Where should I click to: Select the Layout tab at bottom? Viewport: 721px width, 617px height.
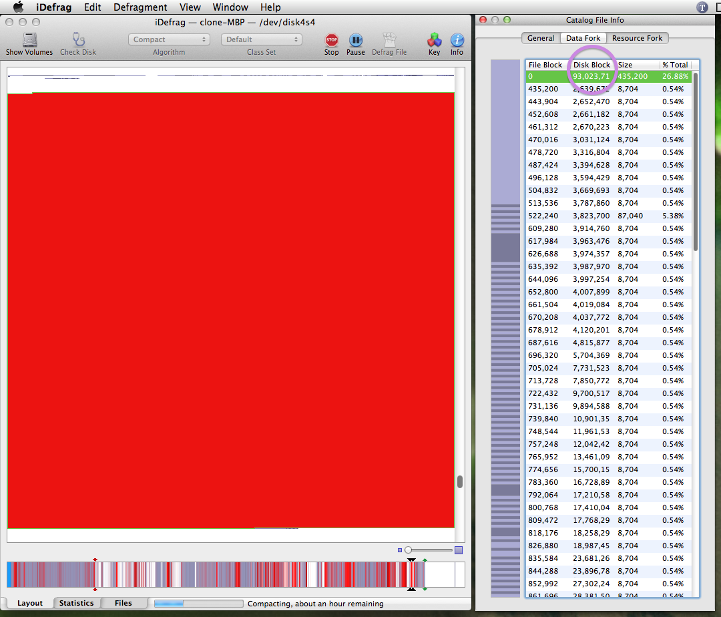point(30,603)
